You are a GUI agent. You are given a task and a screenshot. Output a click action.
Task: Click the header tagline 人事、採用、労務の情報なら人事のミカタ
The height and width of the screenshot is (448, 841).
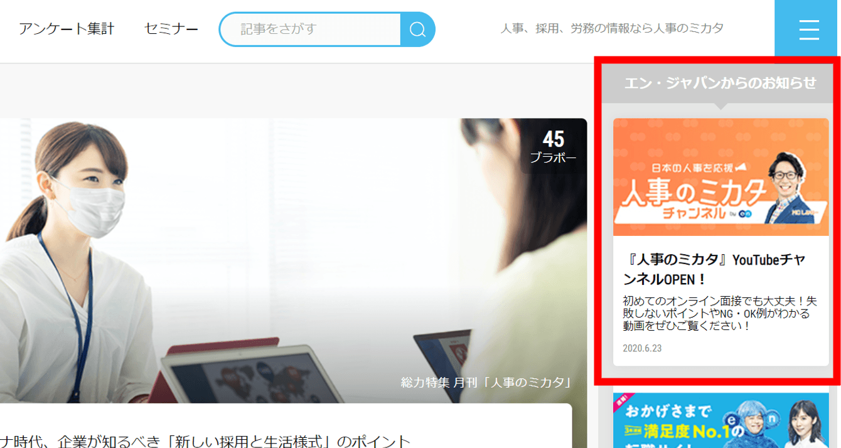(x=612, y=29)
